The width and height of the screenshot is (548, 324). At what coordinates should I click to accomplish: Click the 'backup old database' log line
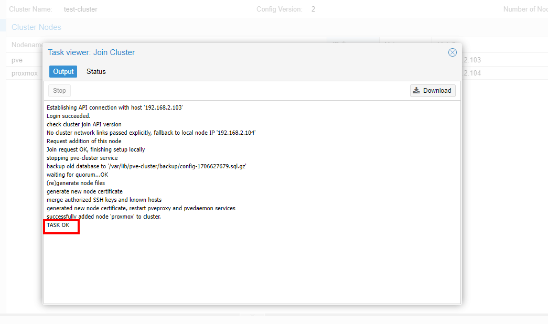[146, 166]
